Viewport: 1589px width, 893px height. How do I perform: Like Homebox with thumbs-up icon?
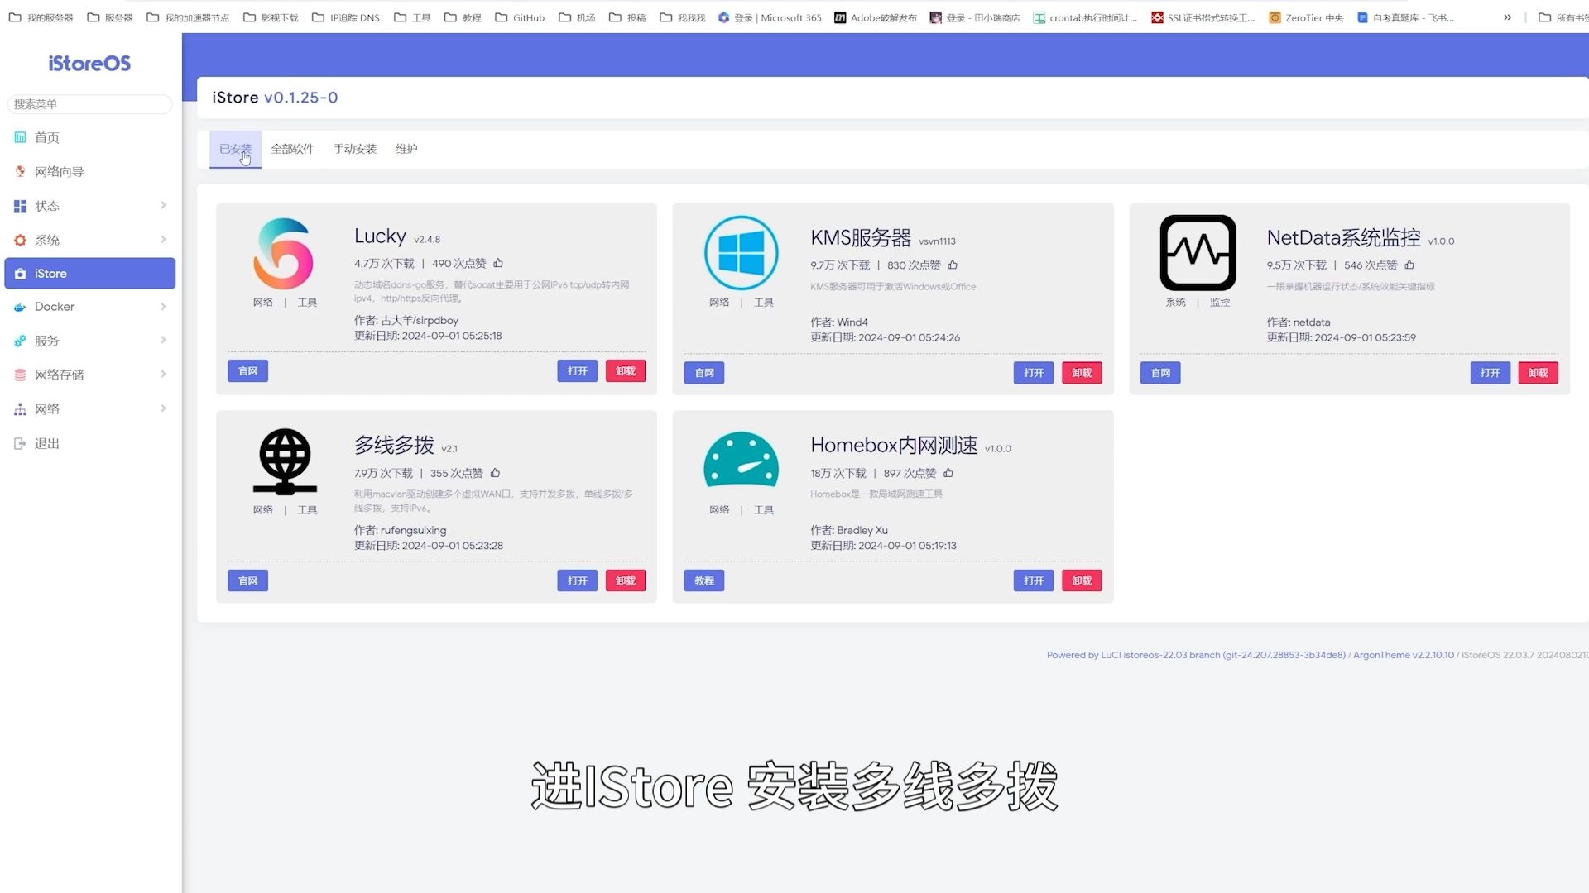[948, 473]
